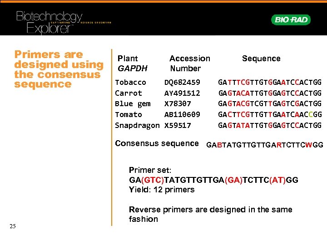Click accession number DQ682459
Image resolution: width=327 pixels, height=245 pixels.
click(182, 82)
